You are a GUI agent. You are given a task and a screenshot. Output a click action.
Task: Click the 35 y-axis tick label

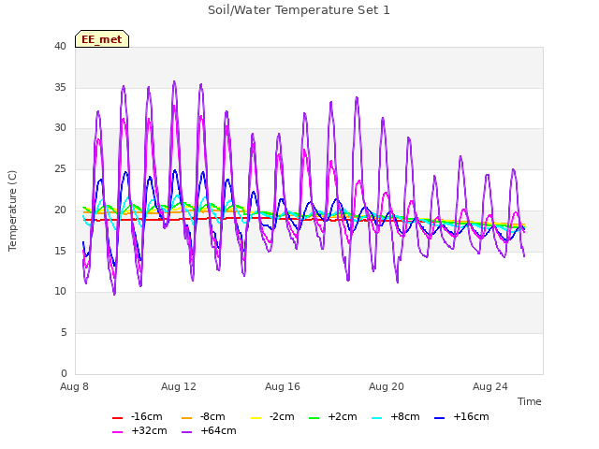point(60,87)
